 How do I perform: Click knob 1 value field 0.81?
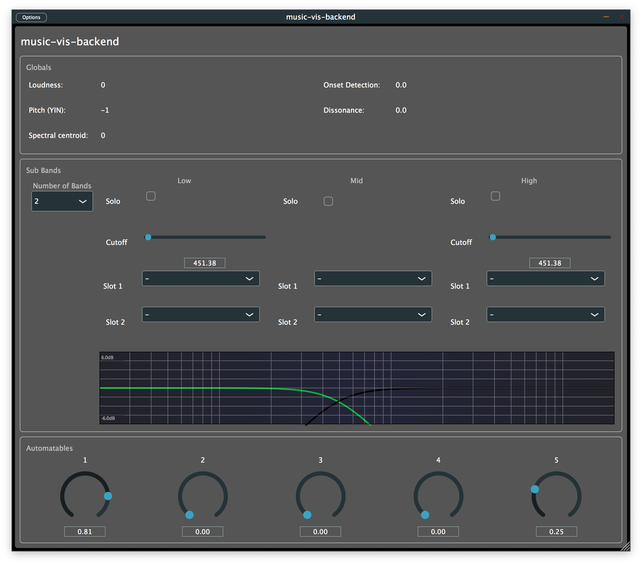click(x=84, y=531)
